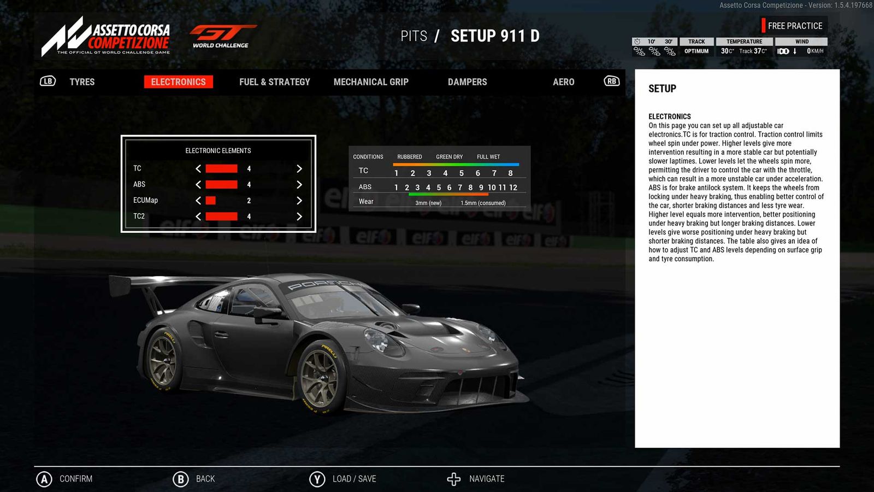Click the ECUMap red level bar
The height and width of the screenshot is (492, 874).
211,201
